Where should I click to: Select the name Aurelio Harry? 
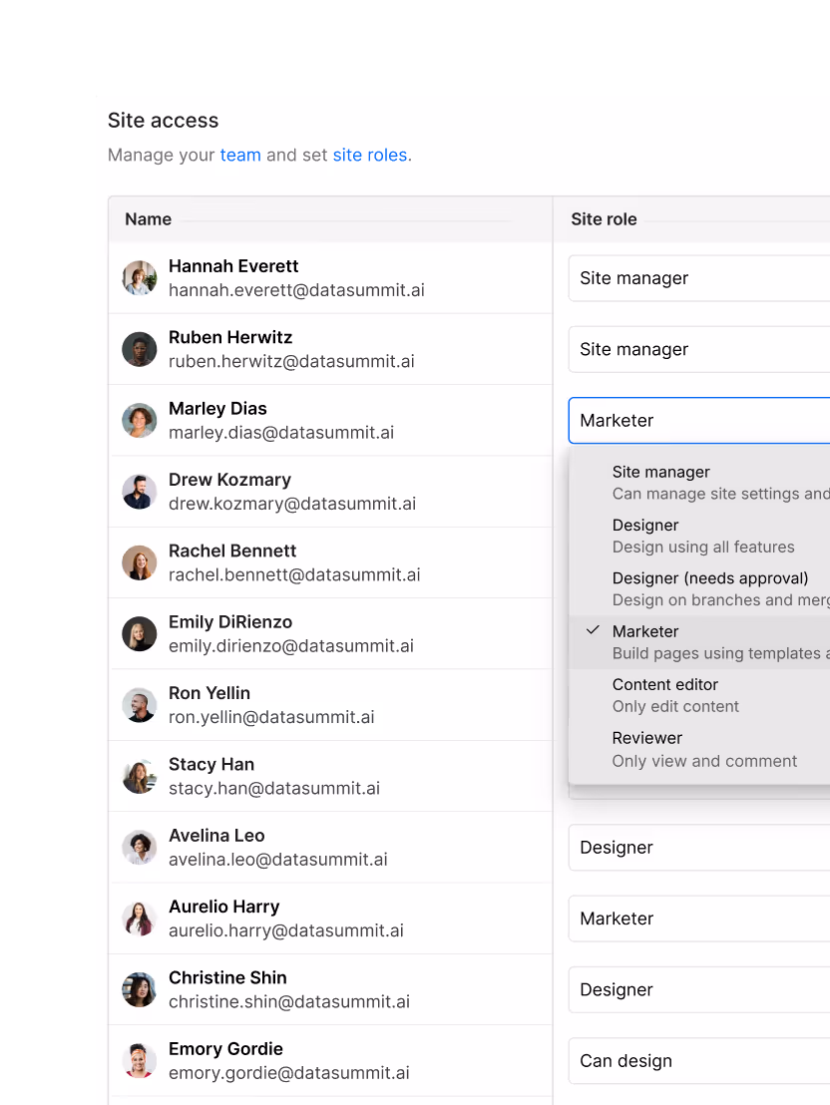coord(224,907)
